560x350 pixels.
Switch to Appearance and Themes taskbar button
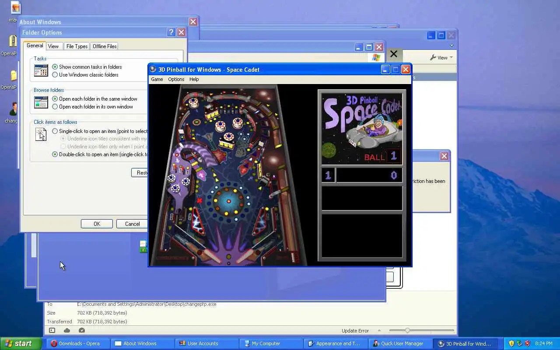[335, 343]
